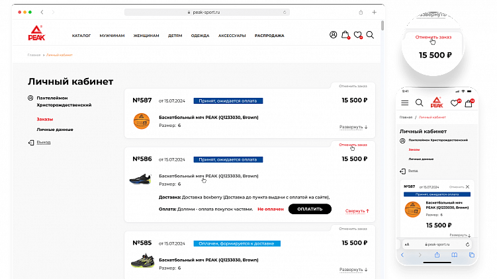Open the hamburger menu on mobile view
Screen dimensions: 497x279
[x=404, y=102]
